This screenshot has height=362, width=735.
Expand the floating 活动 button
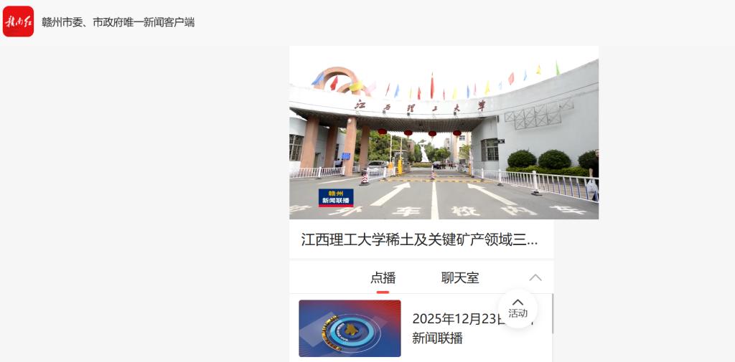tap(518, 309)
